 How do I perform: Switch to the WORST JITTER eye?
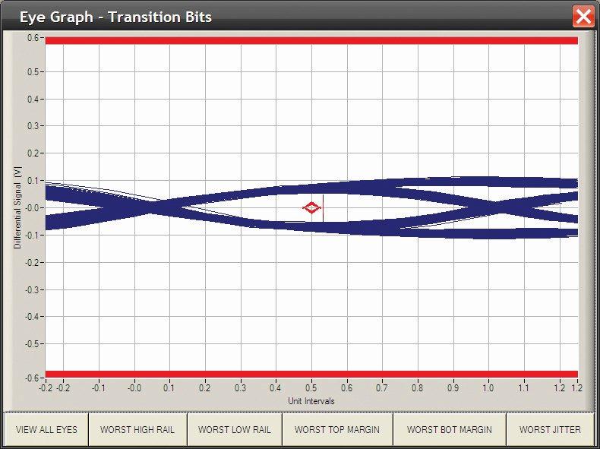coord(550,429)
